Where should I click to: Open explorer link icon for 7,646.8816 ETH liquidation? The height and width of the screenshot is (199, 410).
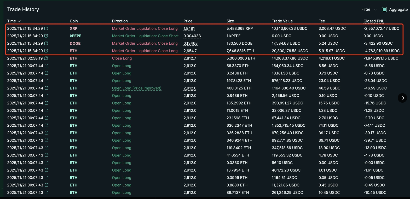pos(46,51)
